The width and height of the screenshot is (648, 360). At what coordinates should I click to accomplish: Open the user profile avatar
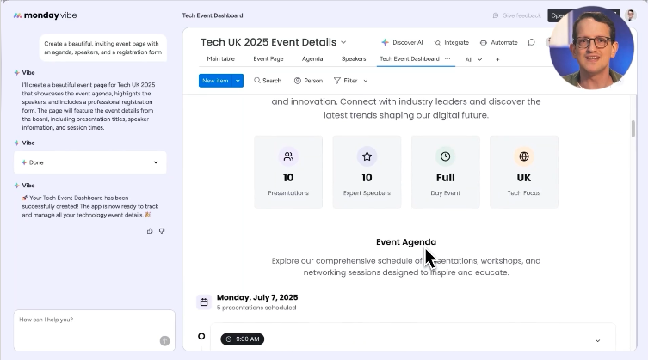click(x=631, y=15)
